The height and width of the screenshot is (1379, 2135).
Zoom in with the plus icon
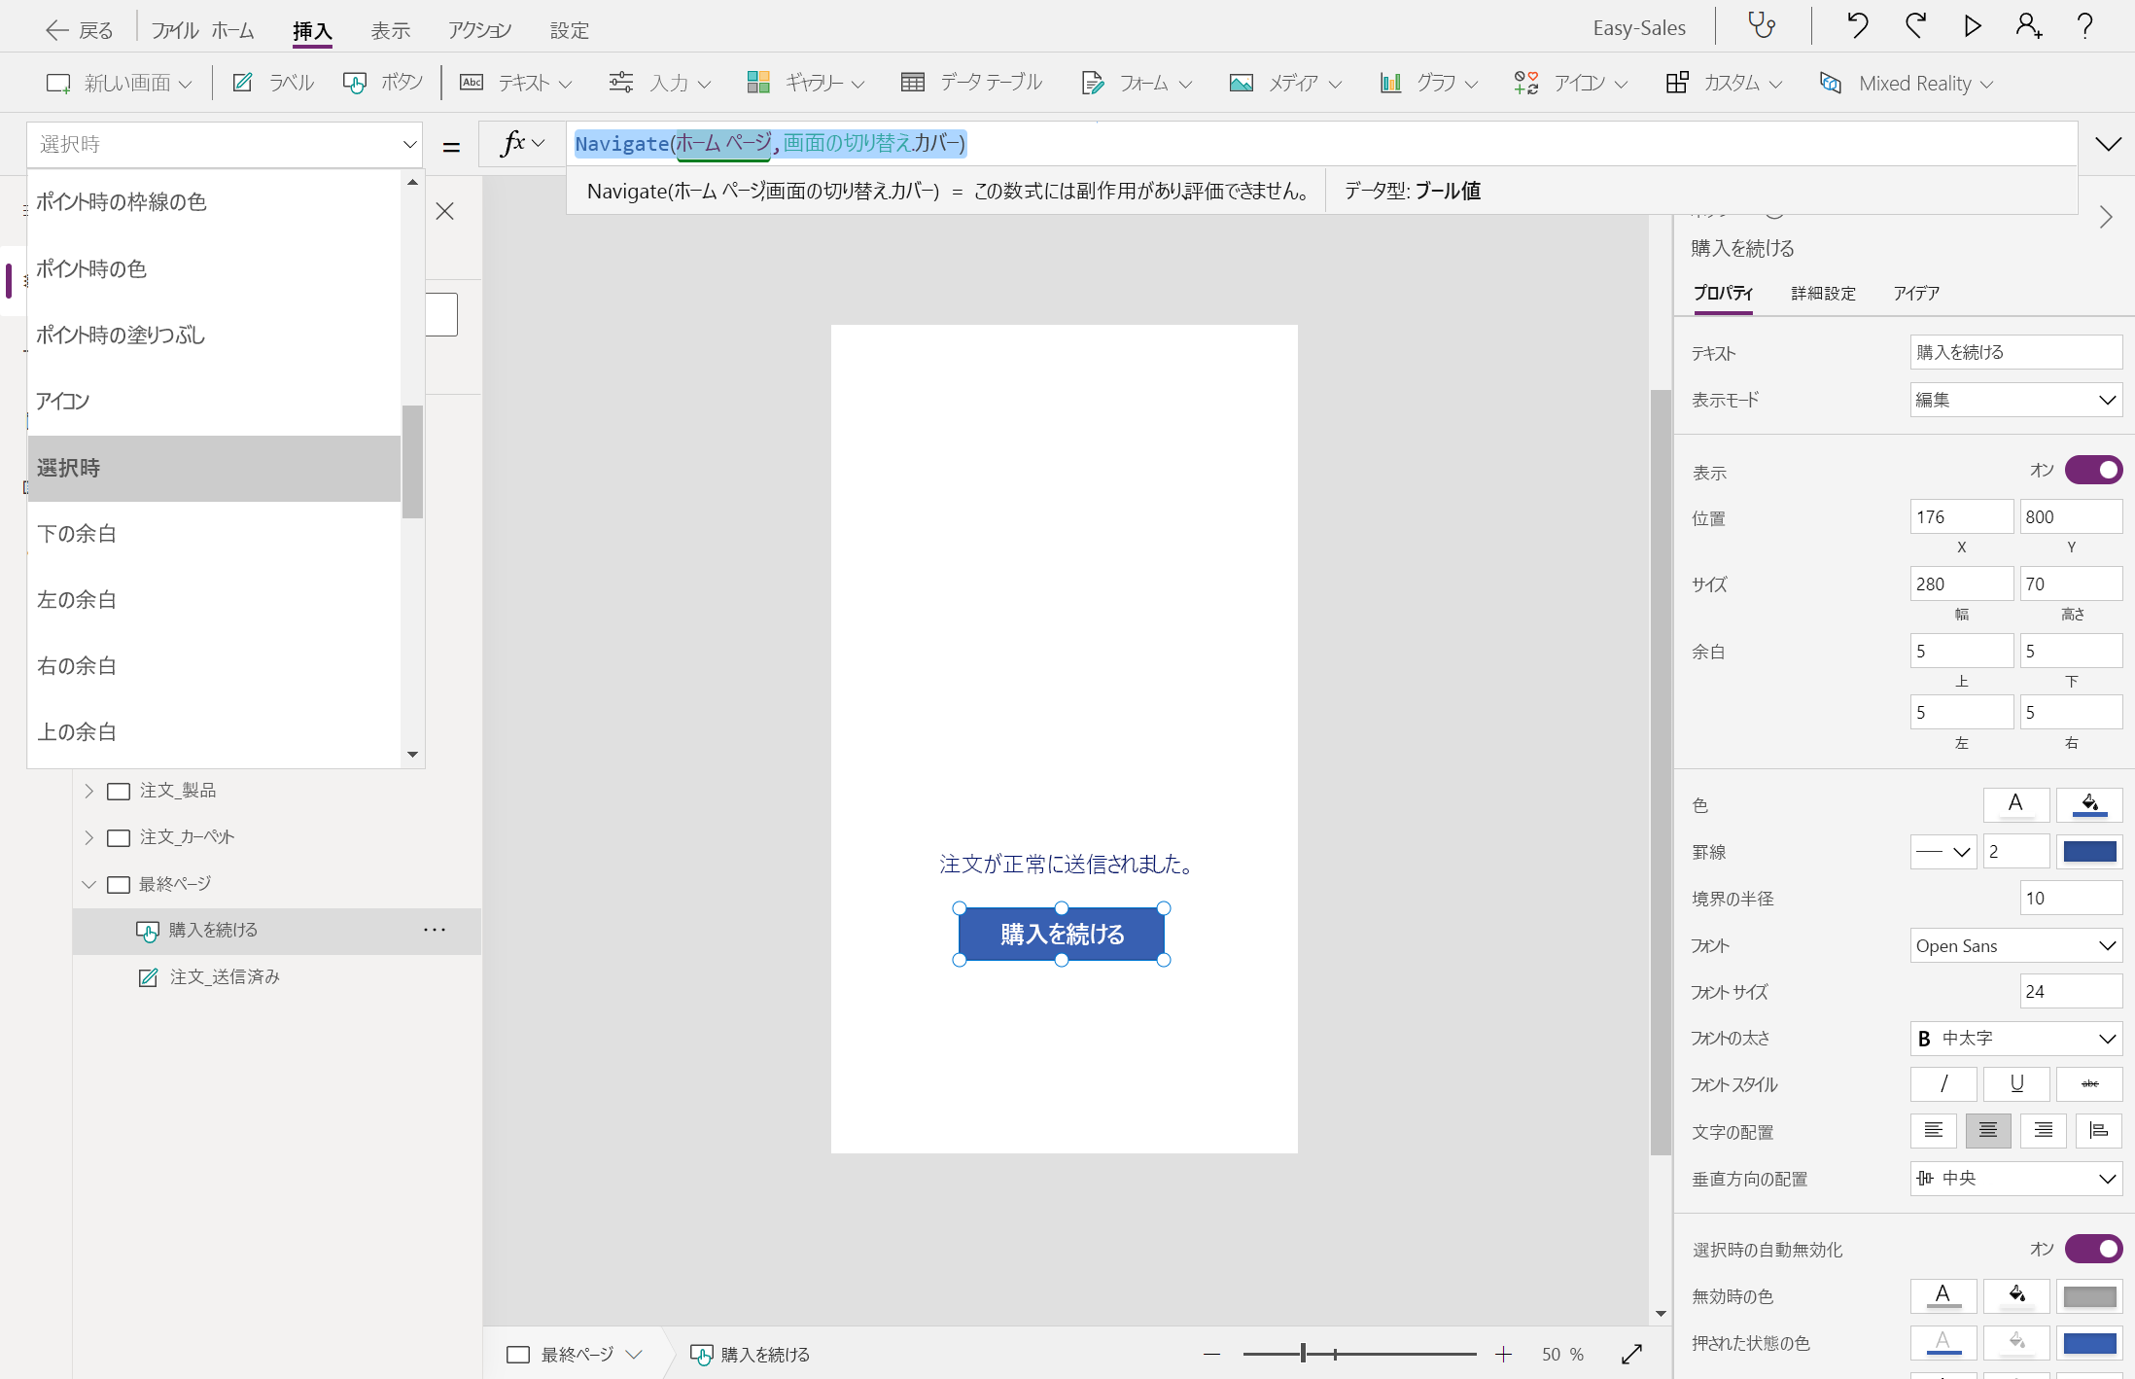coord(1503,1354)
